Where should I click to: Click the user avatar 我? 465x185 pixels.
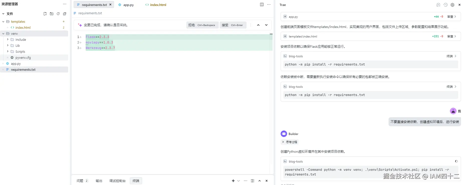pos(453,111)
